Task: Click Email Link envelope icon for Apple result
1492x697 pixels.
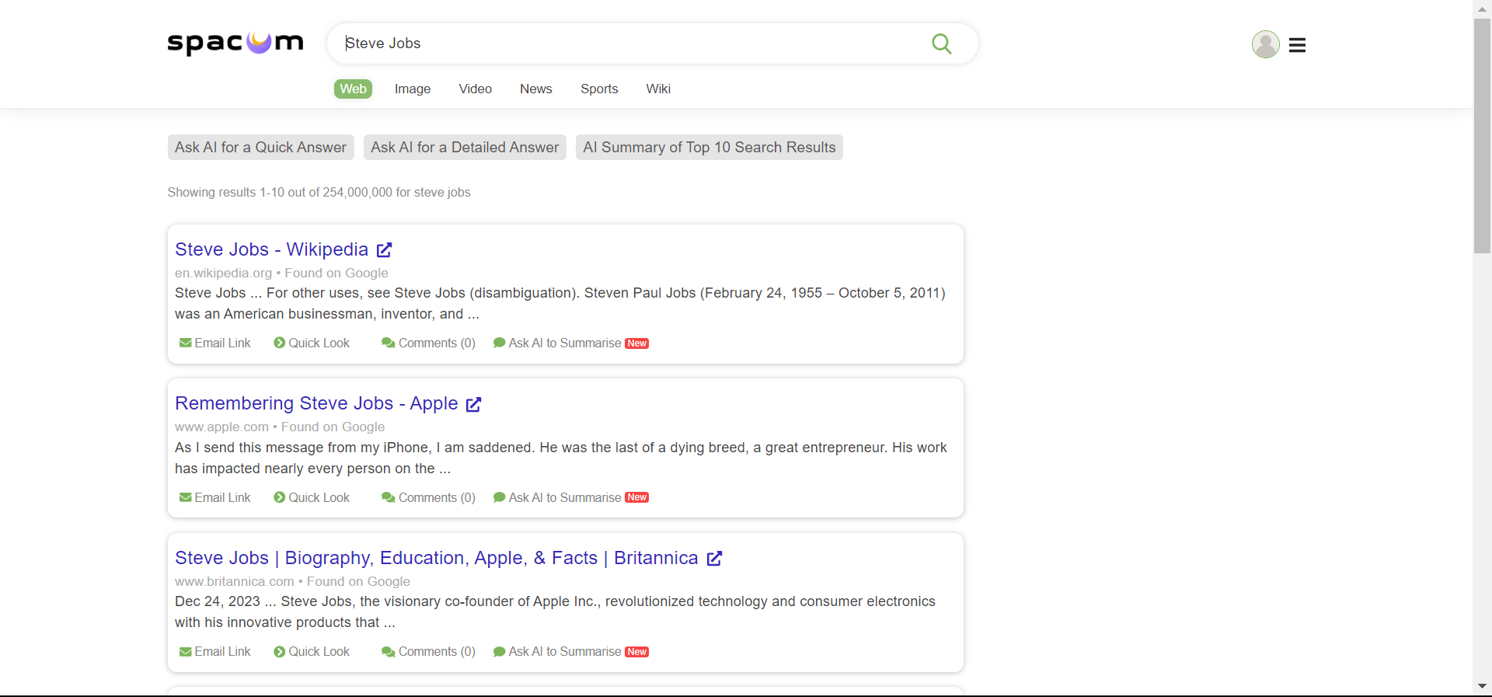Action: [186, 497]
